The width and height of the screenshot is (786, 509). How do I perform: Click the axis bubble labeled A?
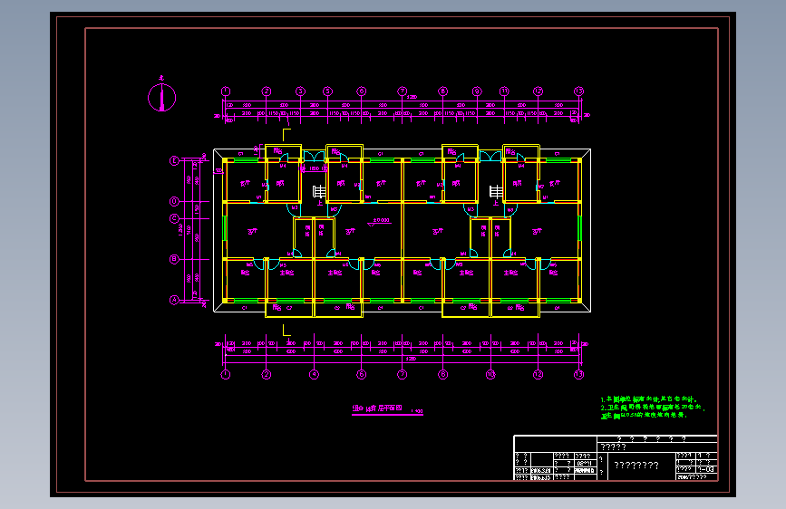[x=174, y=300]
